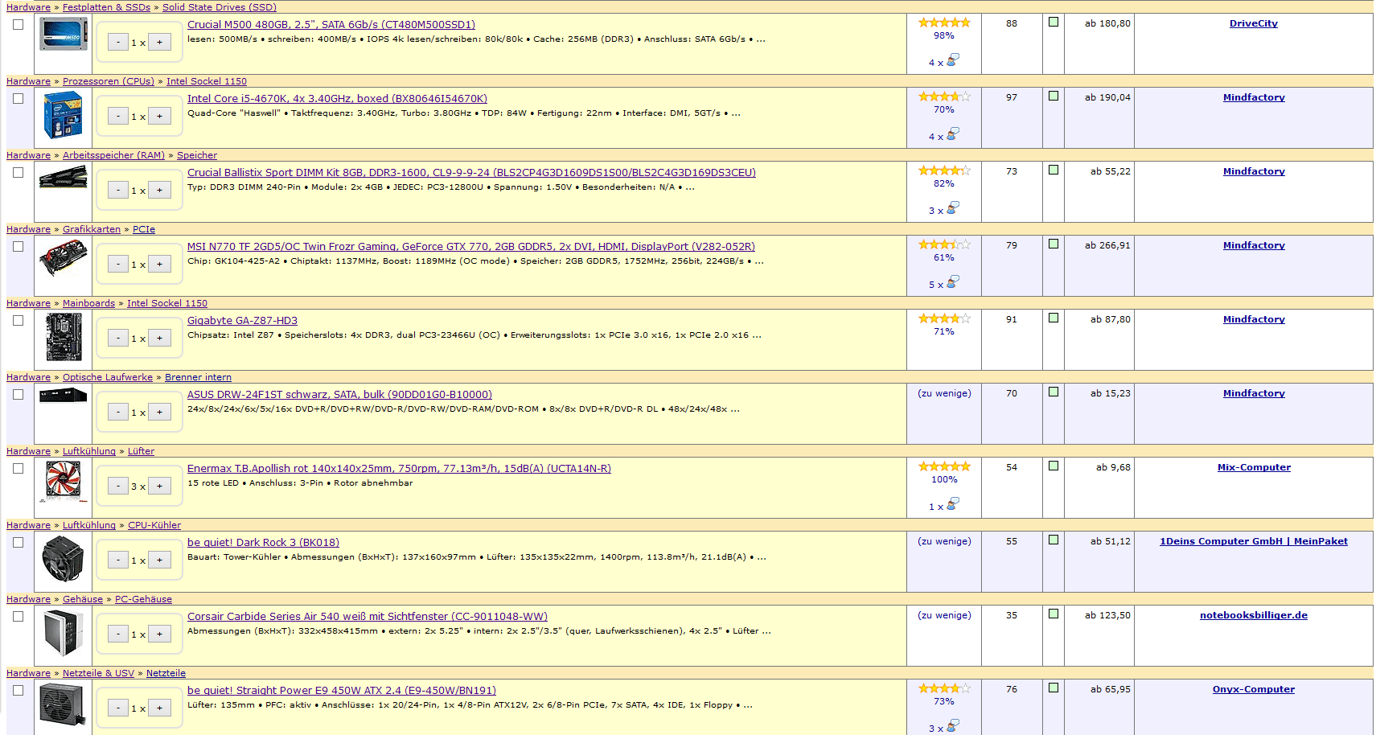Increase quantity of Intel Core i5-4670K
Viewport: 1376px width, 735px height.
coord(159,117)
